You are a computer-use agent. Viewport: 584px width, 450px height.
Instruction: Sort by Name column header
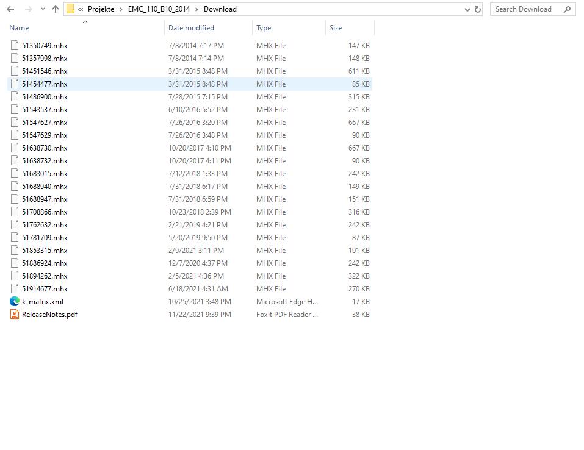(x=19, y=28)
